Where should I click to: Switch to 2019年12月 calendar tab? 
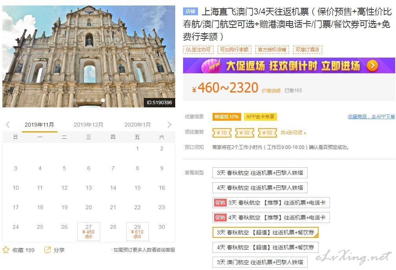88,125
